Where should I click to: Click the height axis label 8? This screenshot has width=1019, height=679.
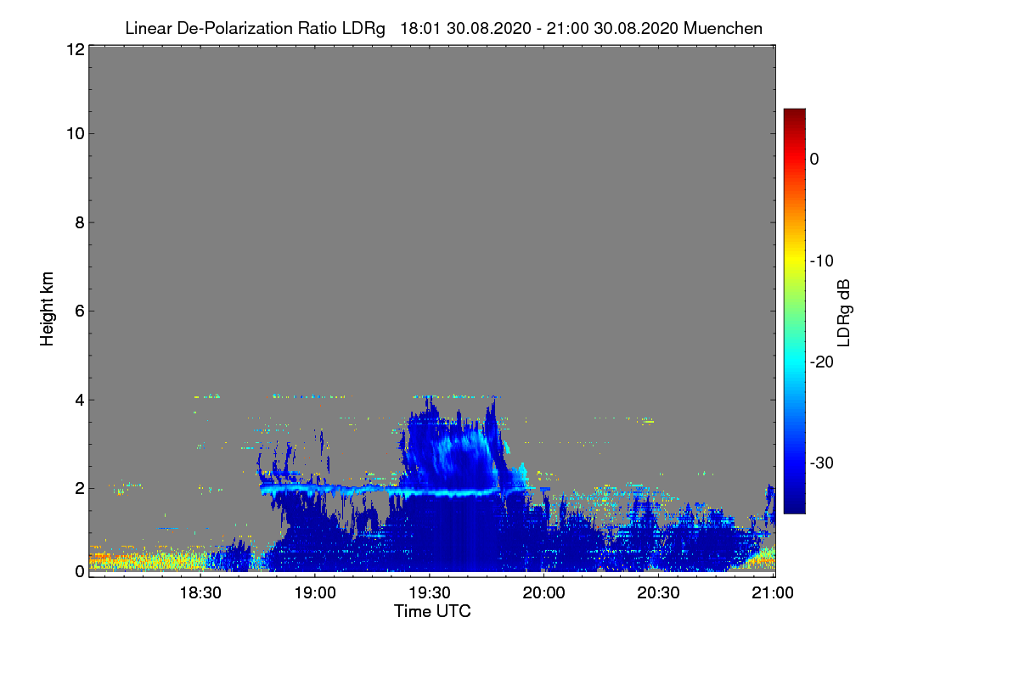click(78, 222)
